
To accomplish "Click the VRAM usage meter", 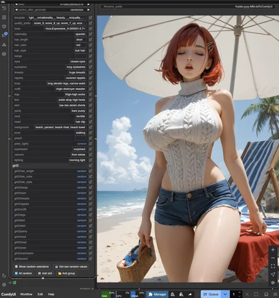I will 138,294.
